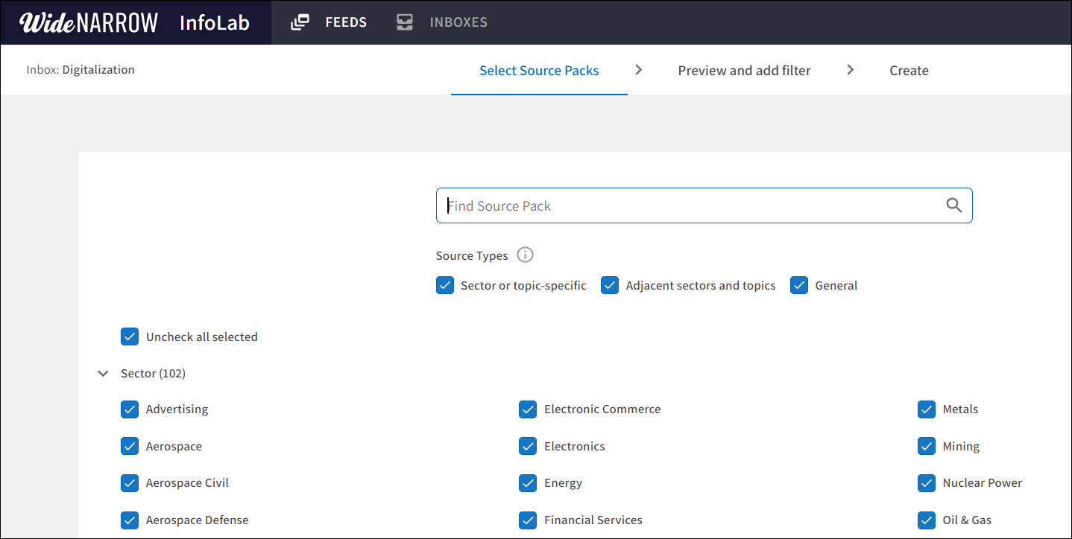Screen dimensions: 1072x539
Task: Open the INBOXES section icon
Action: coord(404,22)
